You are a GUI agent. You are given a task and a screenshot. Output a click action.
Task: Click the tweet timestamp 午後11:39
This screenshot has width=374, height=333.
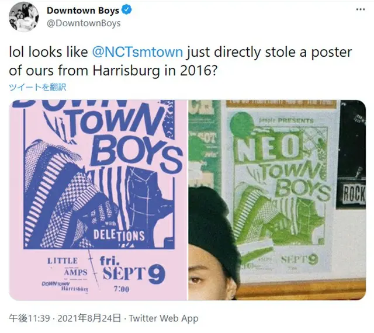(x=29, y=318)
